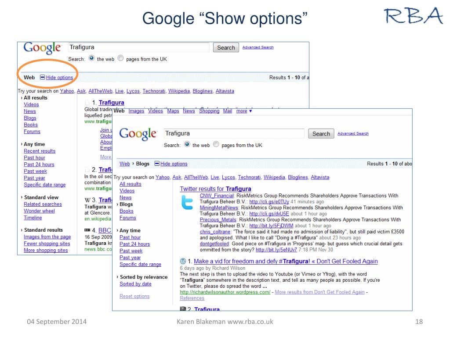Image resolution: width=450 pixels, height=337 pixels.
Task: Show Related searches view
Action: (43, 204)
